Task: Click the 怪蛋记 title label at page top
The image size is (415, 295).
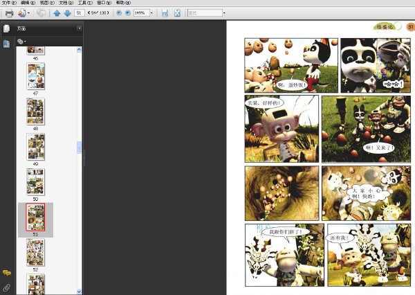Action: click(386, 26)
